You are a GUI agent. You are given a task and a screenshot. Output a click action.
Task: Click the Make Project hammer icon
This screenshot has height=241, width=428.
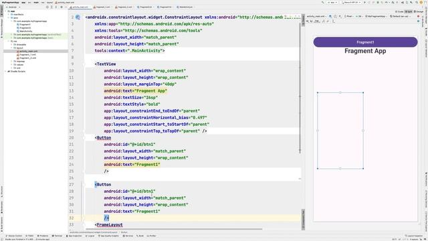tap(323, 3)
